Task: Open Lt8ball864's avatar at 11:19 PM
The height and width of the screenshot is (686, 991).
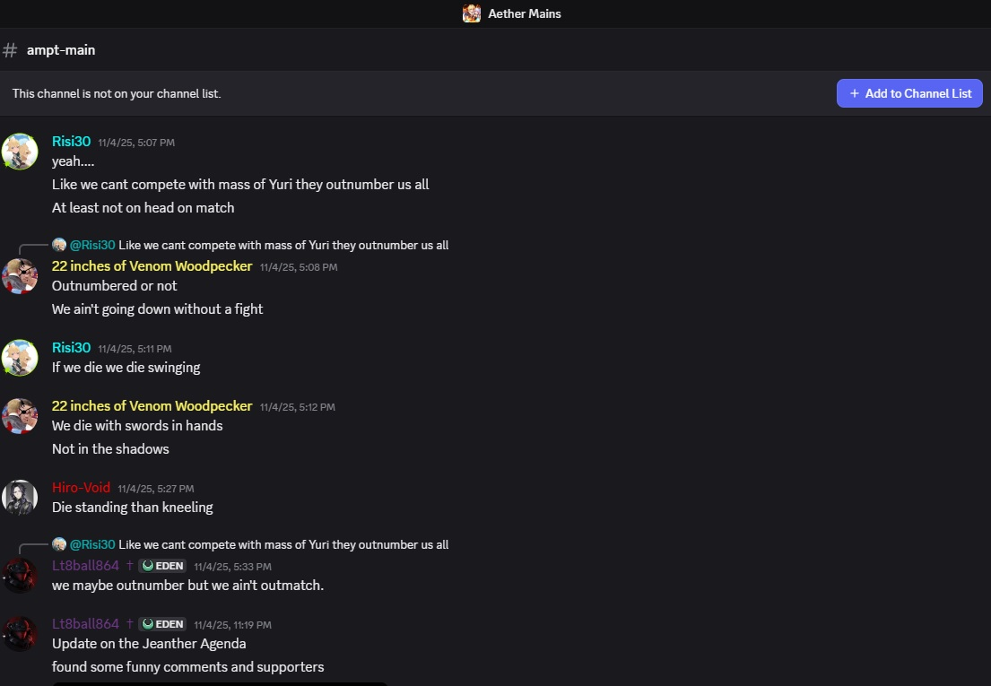Action: pos(20,634)
